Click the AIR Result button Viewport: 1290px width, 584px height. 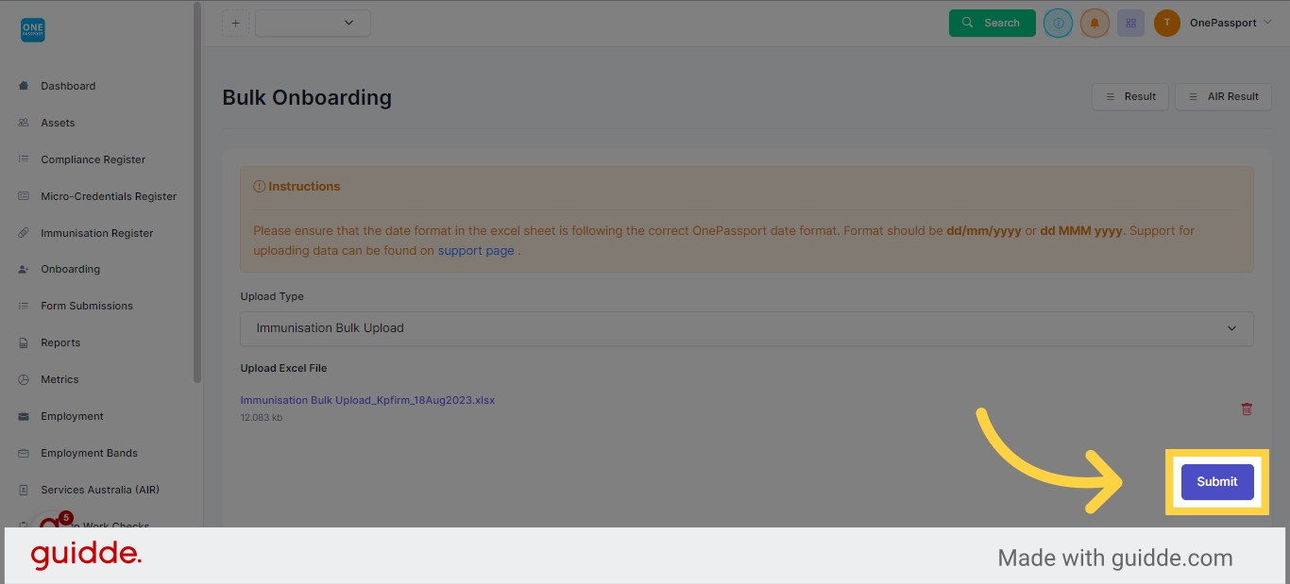pyautogui.click(x=1223, y=96)
